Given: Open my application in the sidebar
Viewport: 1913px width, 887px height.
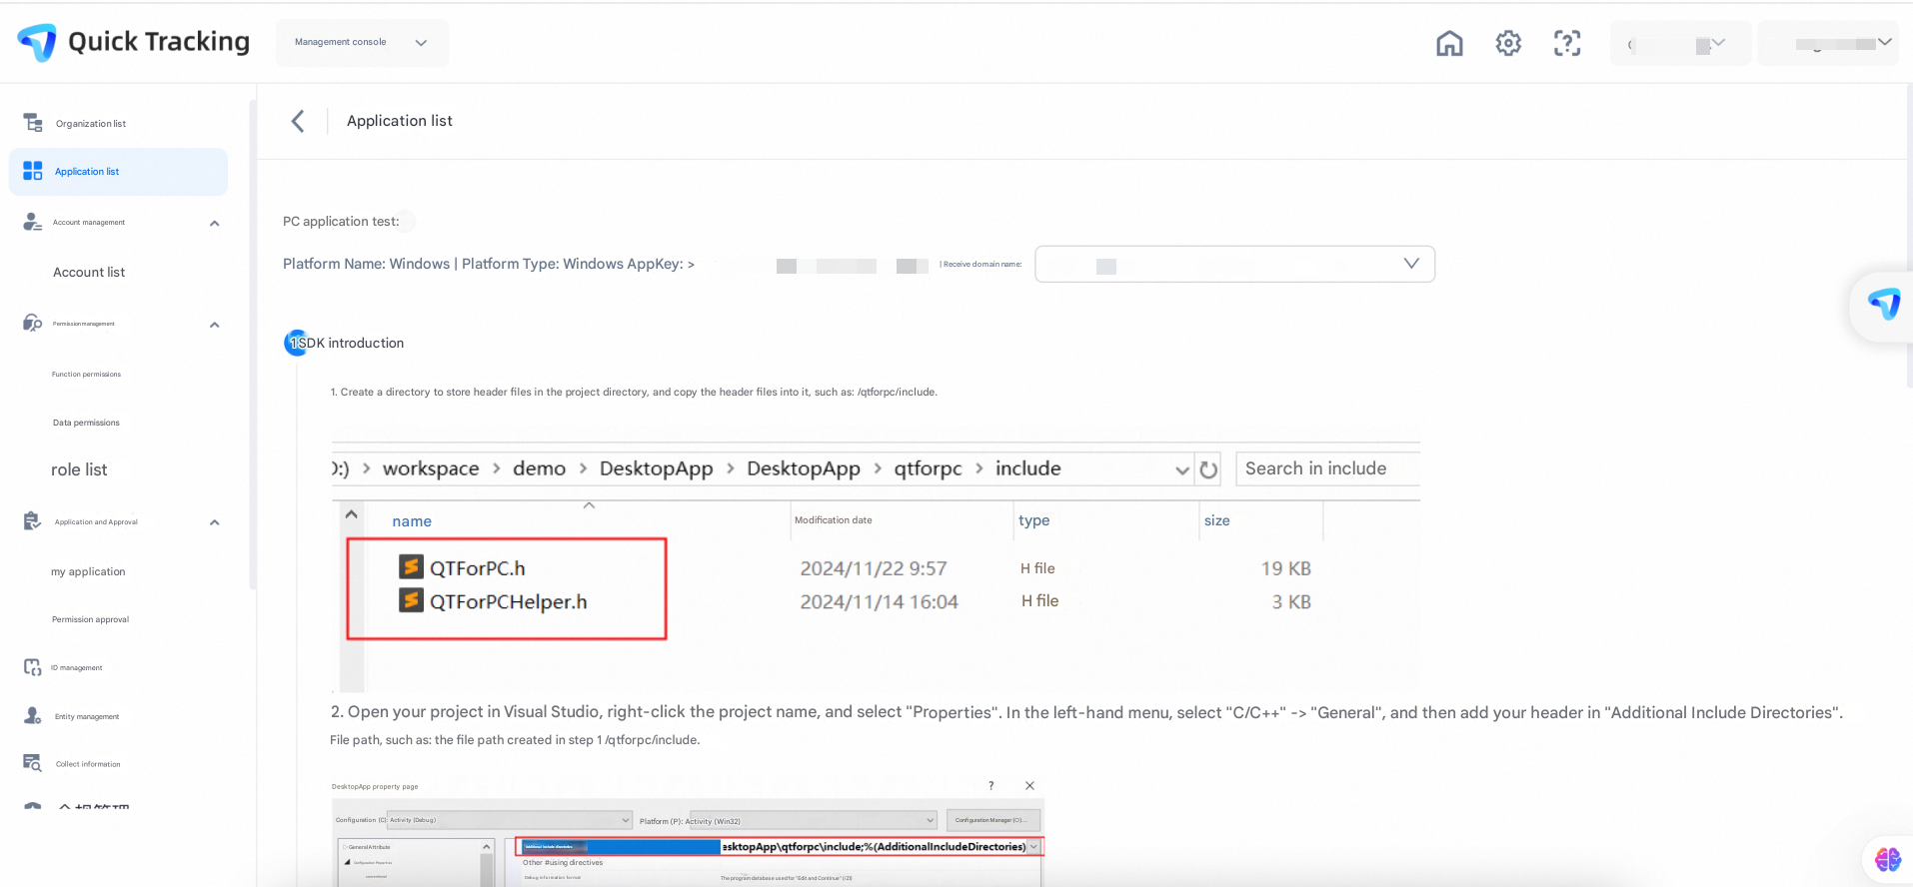Looking at the screenshot, I should [x=88, y=572].
